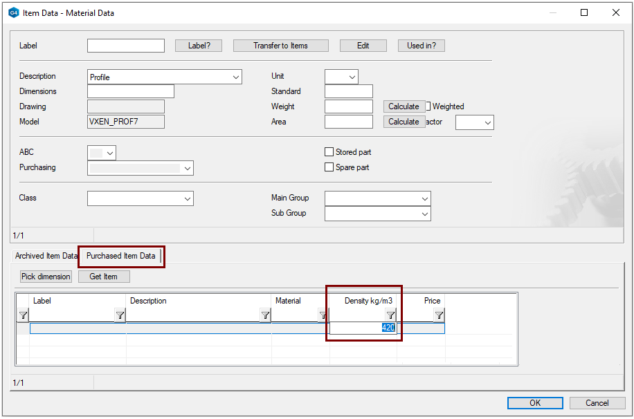Screen dimensions: 634x419
Task: Enable the Weighted checkbox
Action: click(x=428, y=106)
